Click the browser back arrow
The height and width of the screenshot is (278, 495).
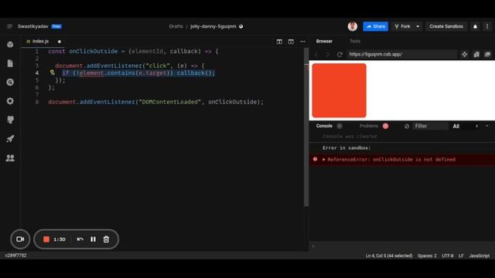click(316, 54)
